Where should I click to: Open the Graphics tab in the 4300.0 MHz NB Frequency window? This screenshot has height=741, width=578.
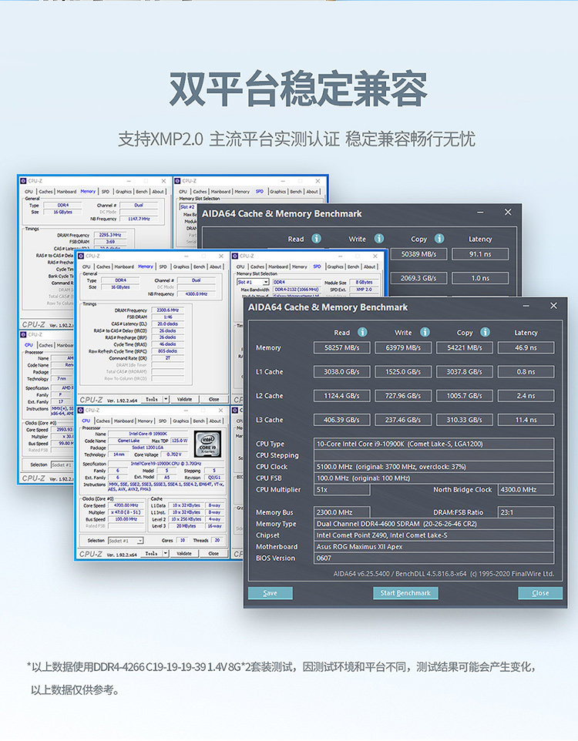coord(180,267)
